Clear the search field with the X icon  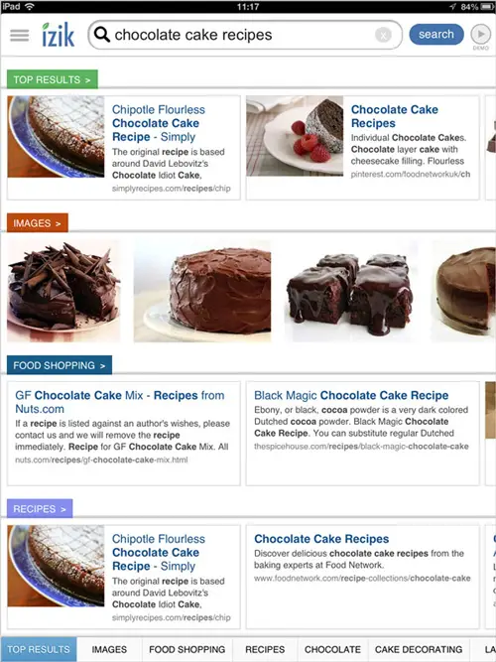(x=383, y=35)
